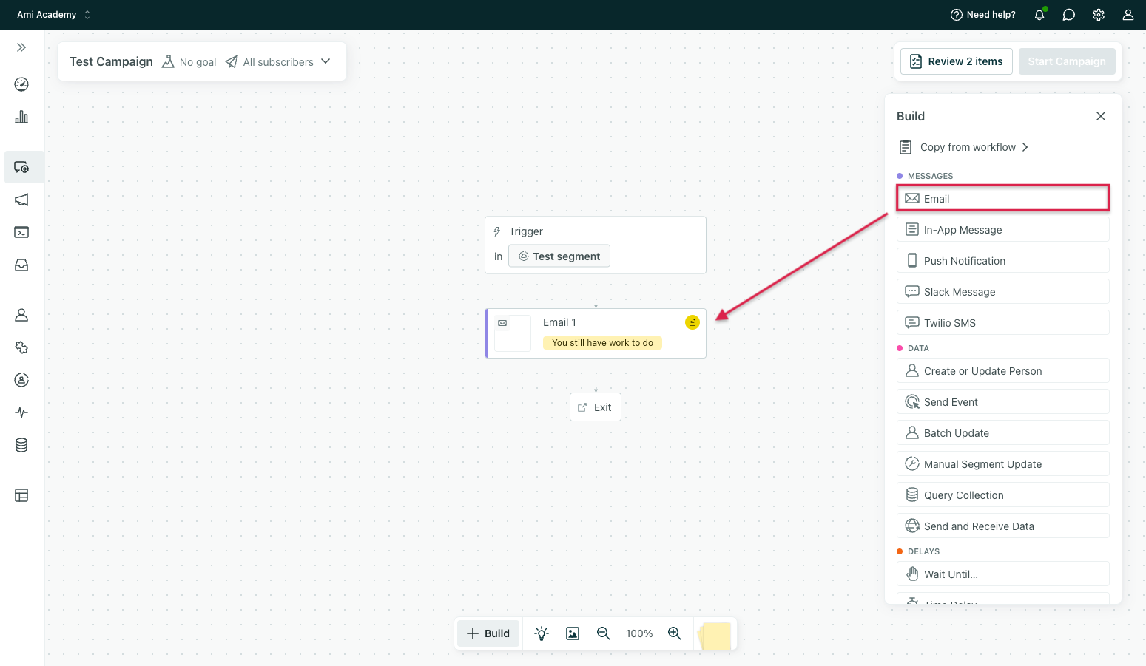Screen dimensions: 1146x666
Task: Zoom in the canvas
Action: click(x=675, y=633)
